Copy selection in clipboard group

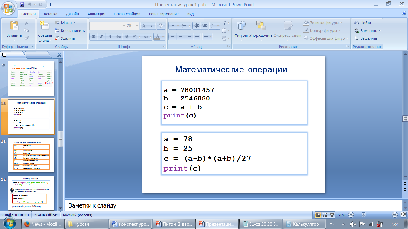pyautogui.click(x=27, y=30)
